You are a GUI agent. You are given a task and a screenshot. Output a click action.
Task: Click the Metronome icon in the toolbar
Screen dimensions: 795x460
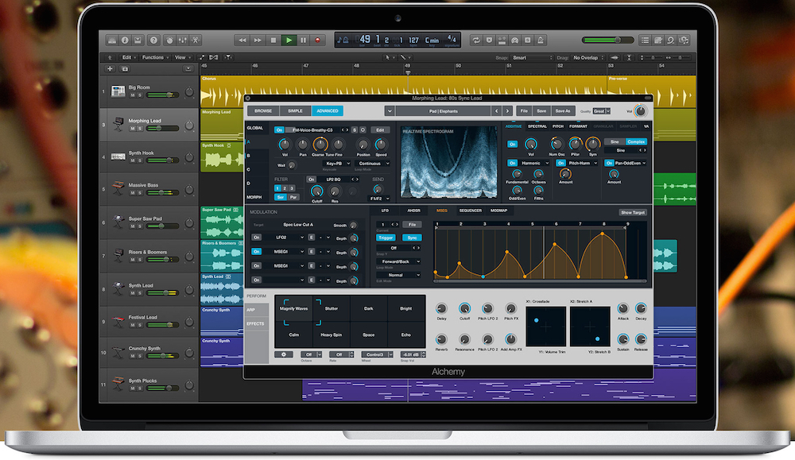pos(541,41)
